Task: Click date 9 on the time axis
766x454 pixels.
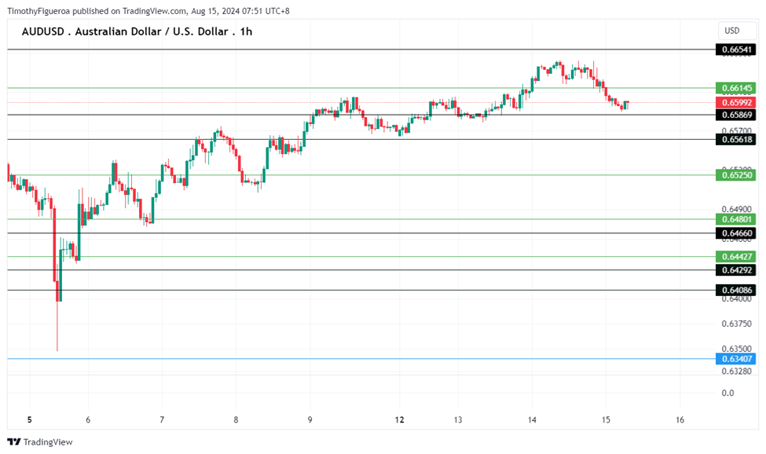Action: (310, 420)
